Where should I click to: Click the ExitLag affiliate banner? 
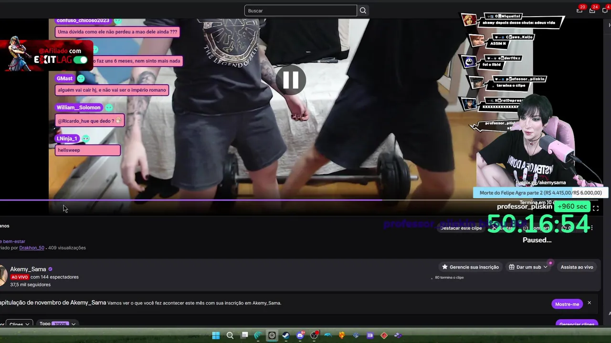46,54
